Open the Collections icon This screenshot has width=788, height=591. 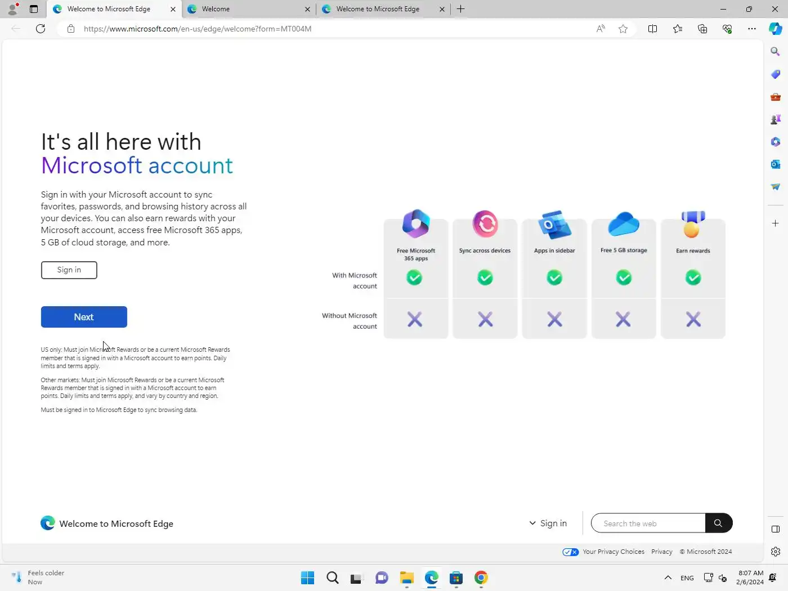coord(702,29)
